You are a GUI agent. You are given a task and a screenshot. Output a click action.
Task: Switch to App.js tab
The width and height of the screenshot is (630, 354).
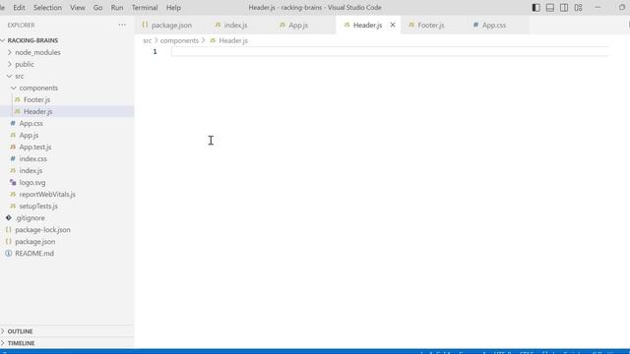pyautogui.click(x=298, y=25)
